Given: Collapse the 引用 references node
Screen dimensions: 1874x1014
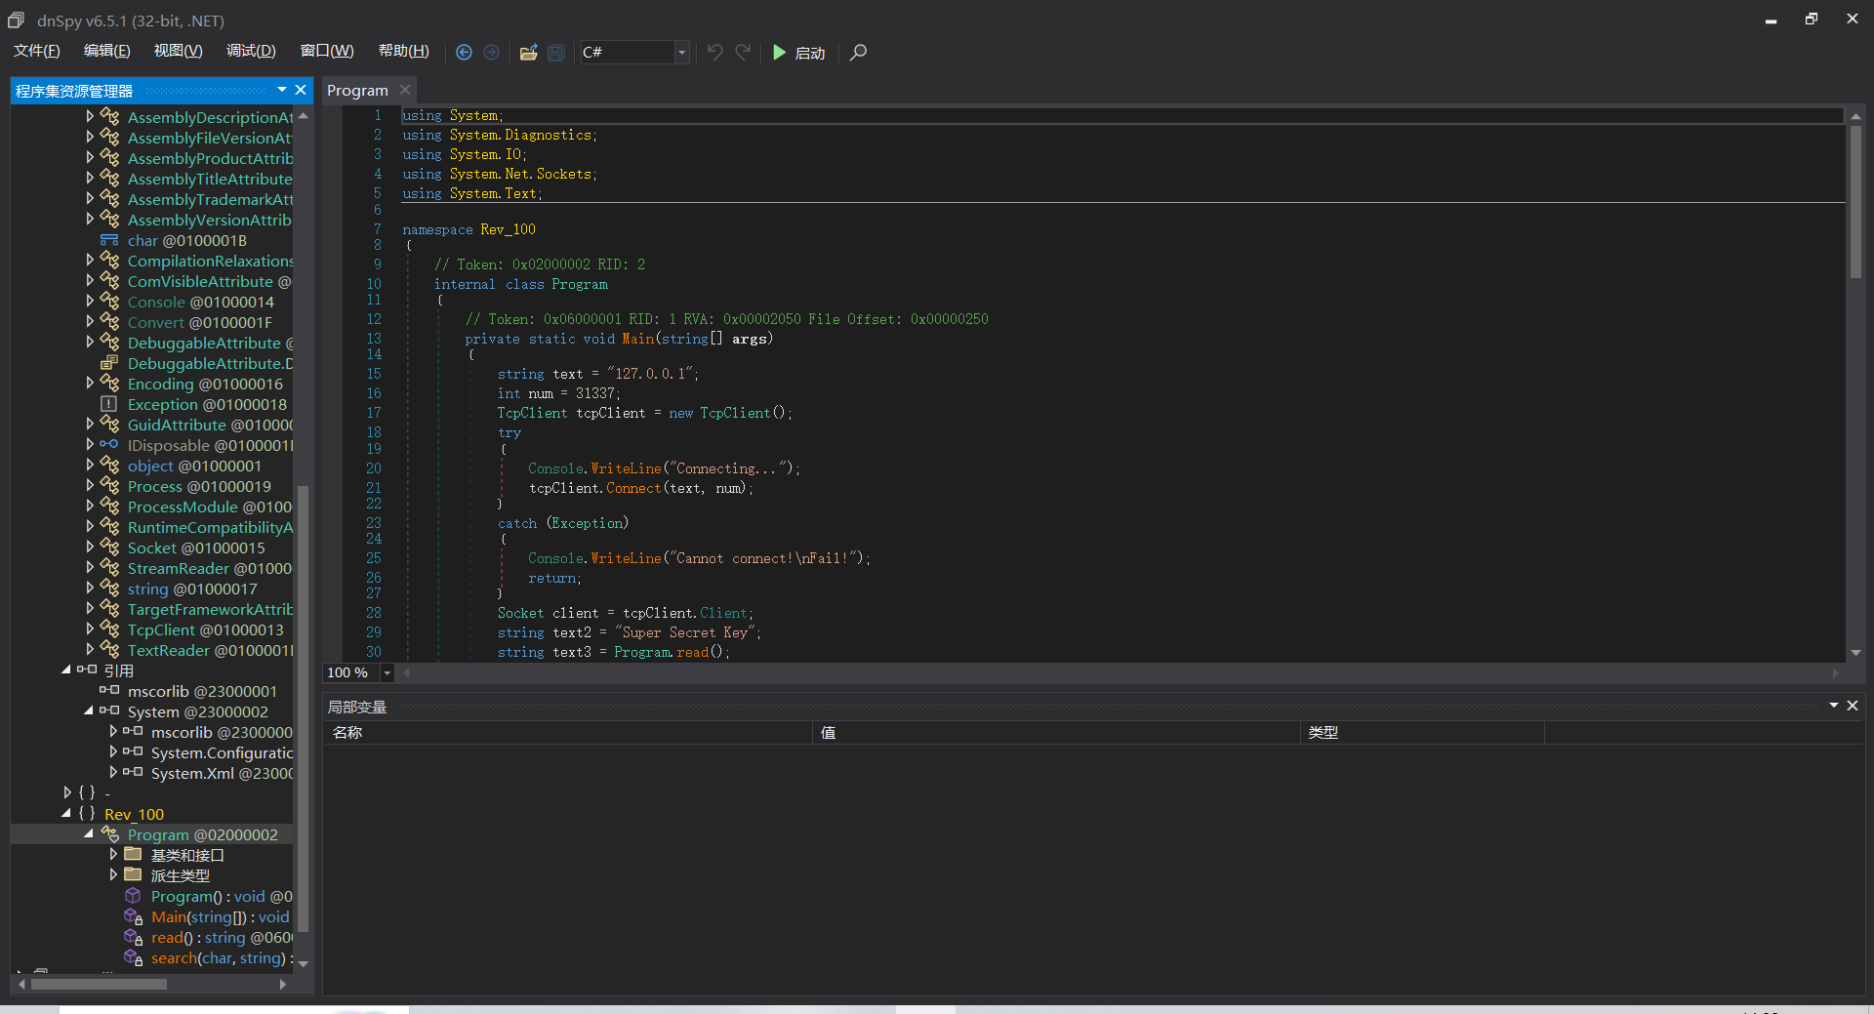Looking at the screenshot, I should pos(66,669).
